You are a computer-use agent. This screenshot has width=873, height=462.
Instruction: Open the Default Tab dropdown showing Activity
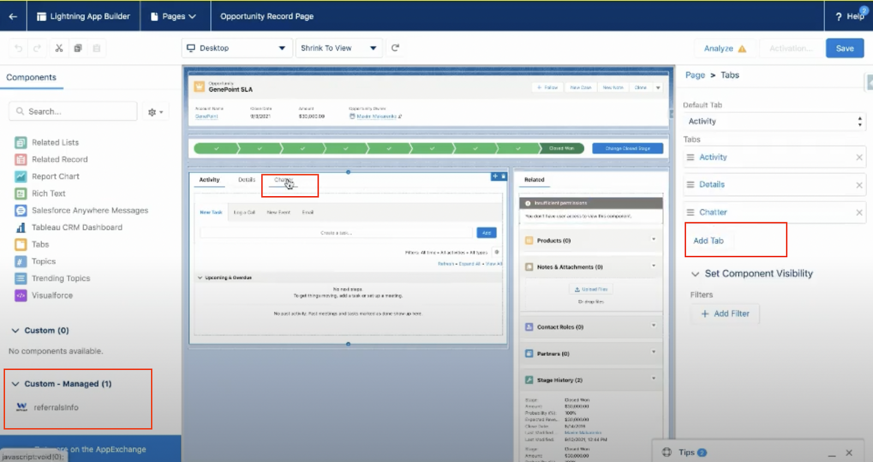pos(774,121)
